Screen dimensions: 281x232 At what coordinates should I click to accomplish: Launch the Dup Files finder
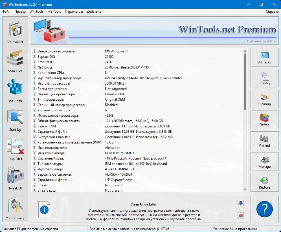click(x=15, y=149)
